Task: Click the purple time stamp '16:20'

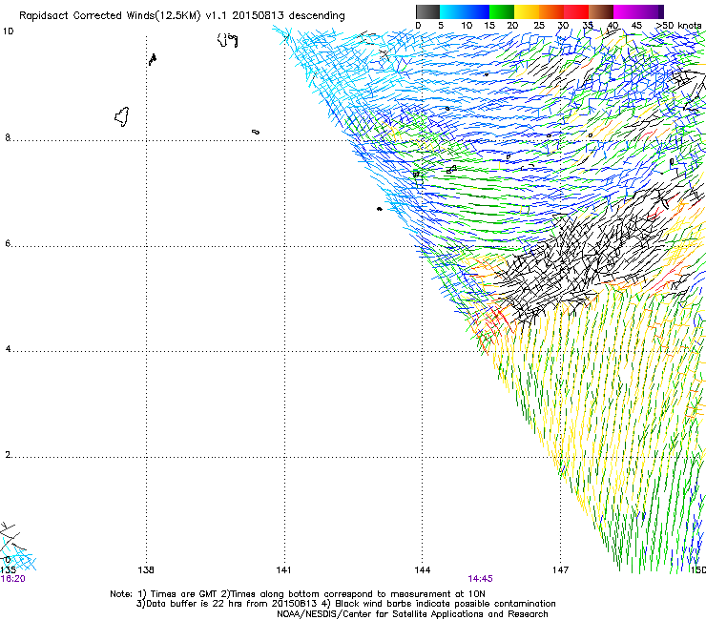Action: coord(12,579)
